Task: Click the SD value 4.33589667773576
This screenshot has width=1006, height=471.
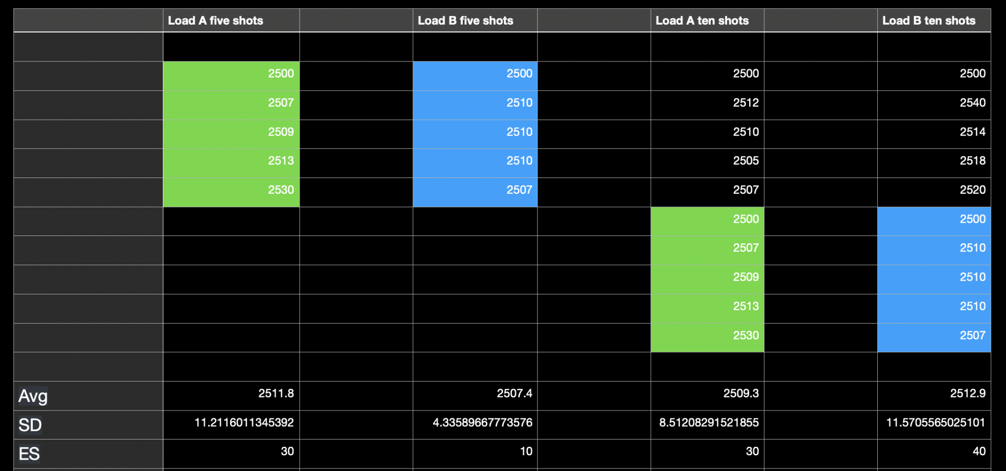Action: coord(475,422)
